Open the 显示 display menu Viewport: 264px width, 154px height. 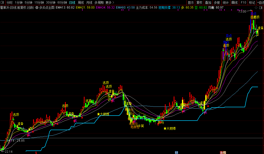tap(191, 3)
